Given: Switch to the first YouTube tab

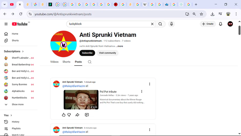Looking at the screenshot, I should [12, 5].
